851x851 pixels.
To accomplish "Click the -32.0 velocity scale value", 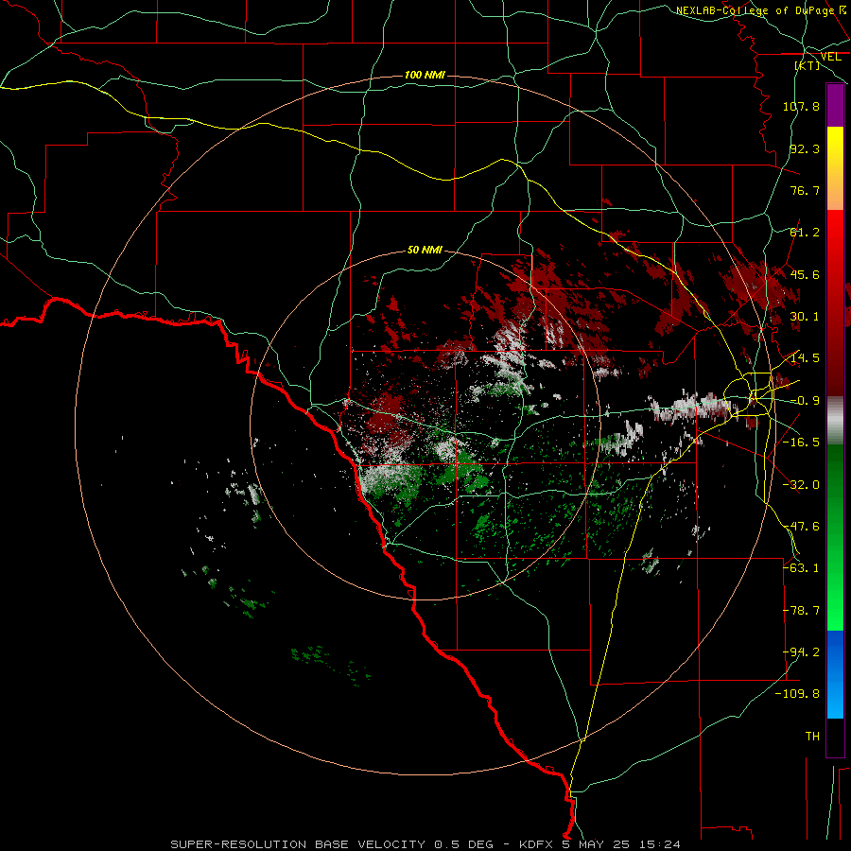I will point(801,485).
